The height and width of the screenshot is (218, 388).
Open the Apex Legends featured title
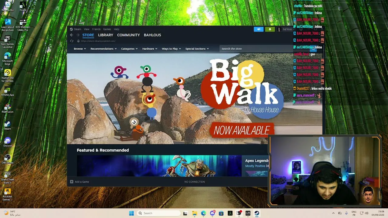(x=257, y=161)
